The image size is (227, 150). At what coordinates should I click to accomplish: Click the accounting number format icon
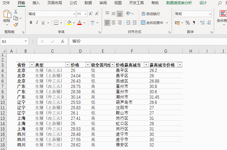(177, 23)
